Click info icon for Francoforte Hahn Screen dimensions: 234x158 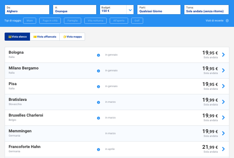(99, 149)
